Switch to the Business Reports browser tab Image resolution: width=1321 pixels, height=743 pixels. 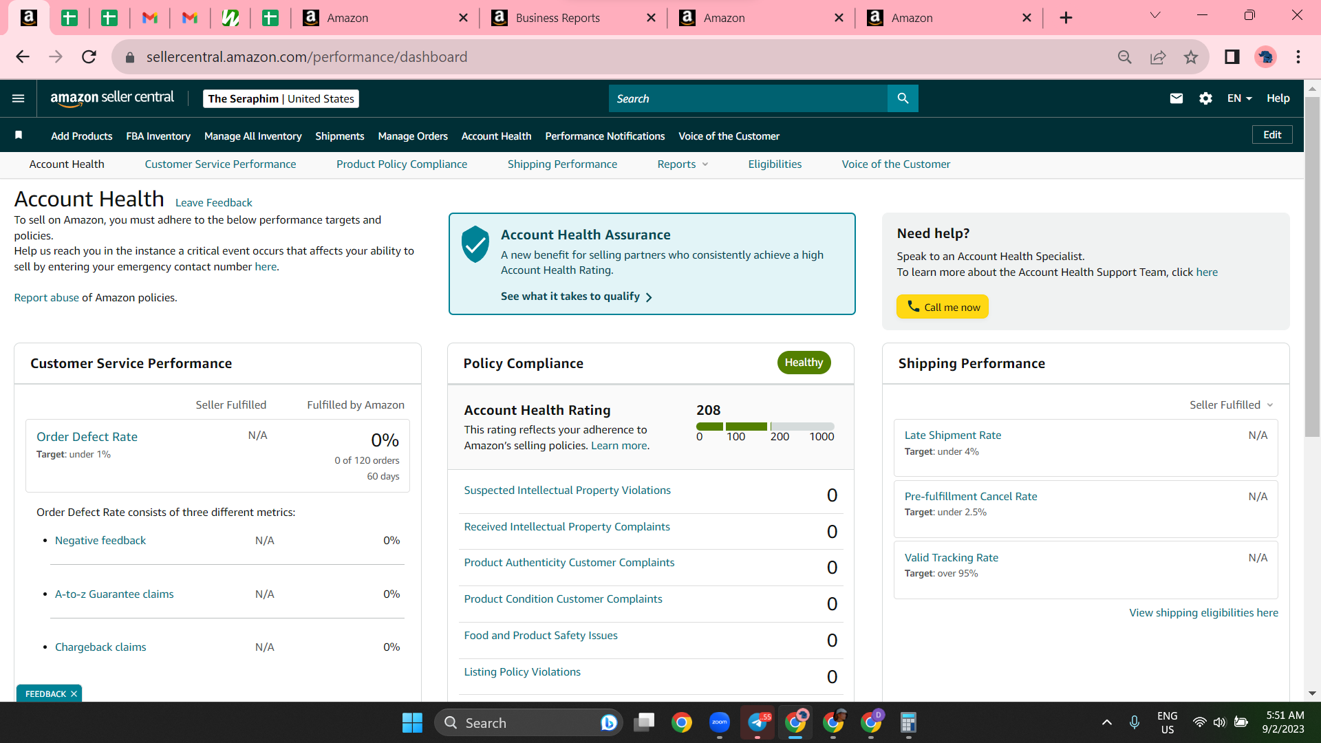click(574, 18)
